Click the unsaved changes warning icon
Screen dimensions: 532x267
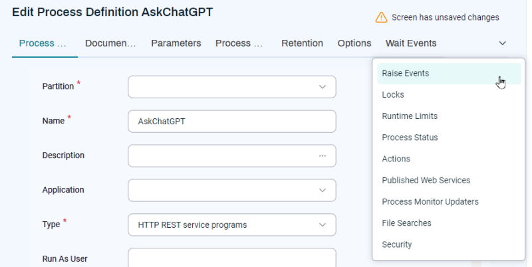click(x=381, y=17)
